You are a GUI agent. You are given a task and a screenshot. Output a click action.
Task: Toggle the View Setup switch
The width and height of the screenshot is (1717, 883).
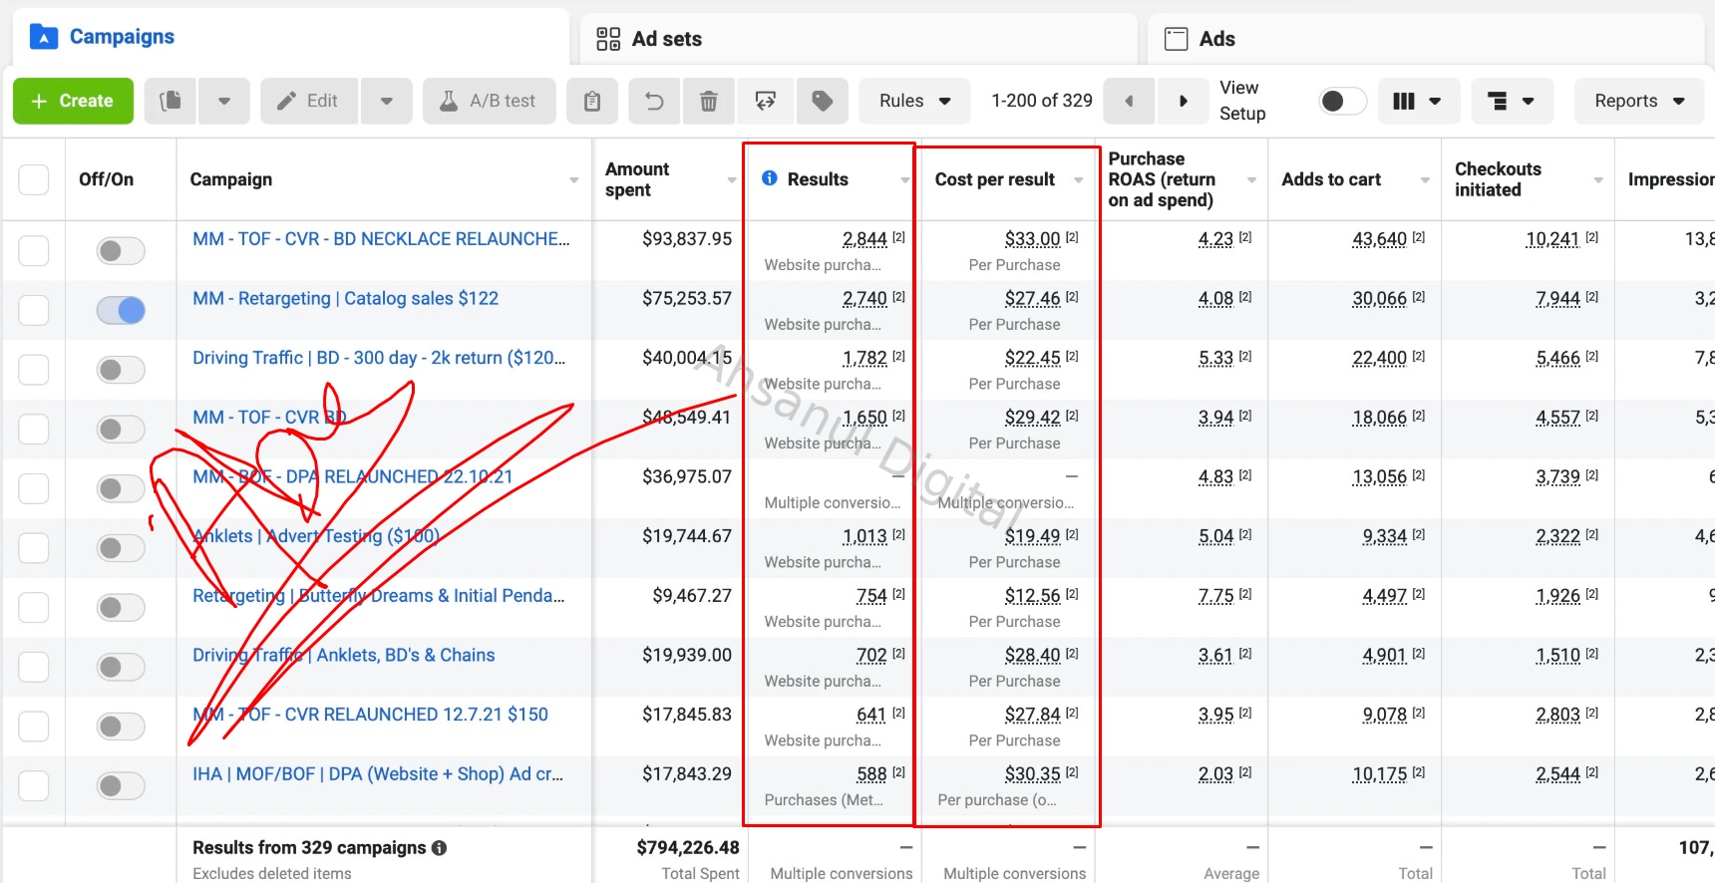(x=1342, y=101)
